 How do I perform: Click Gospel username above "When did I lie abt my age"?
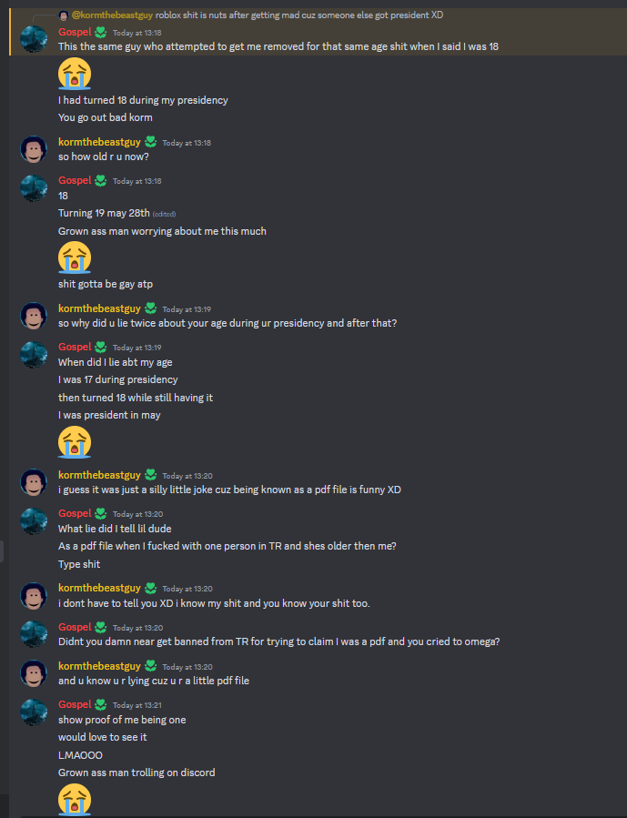pyautogui.click(x=74, y=347)
